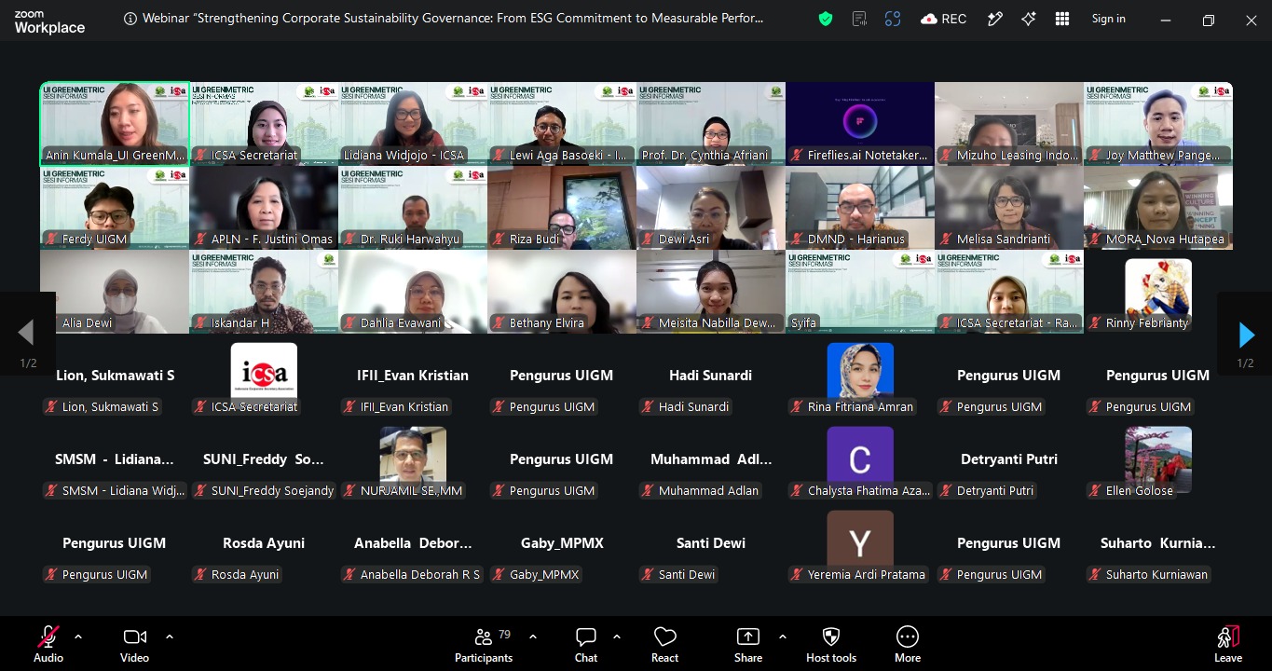The width and height of the screenshot is (1272, 671).
Task: Click muted mic icon on Dewi Asri
Action: coord(647,240)
